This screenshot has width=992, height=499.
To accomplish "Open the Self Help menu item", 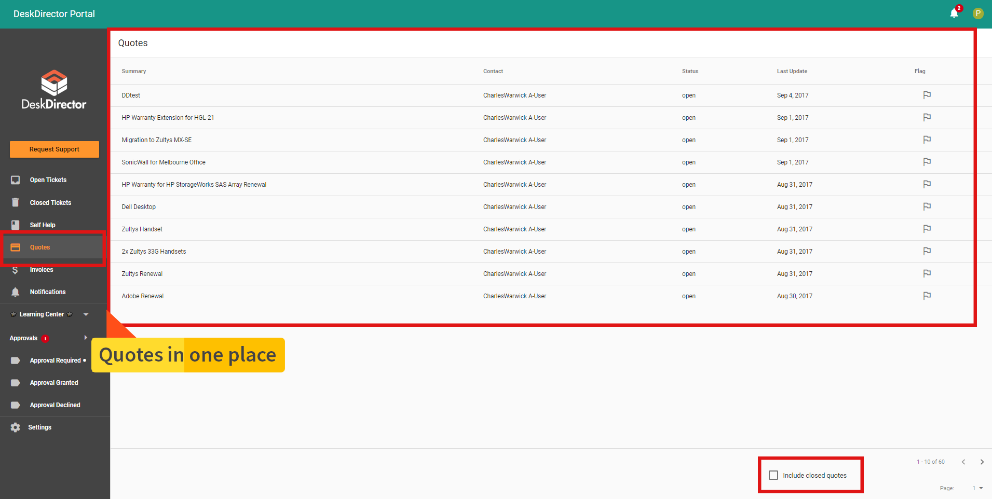I will click(55, 225).
